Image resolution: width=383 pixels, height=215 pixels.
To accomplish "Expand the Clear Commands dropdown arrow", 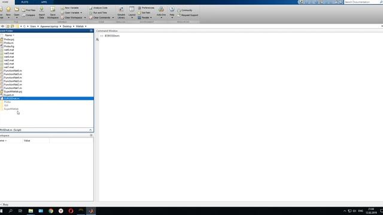I will [x=113, y=17].
